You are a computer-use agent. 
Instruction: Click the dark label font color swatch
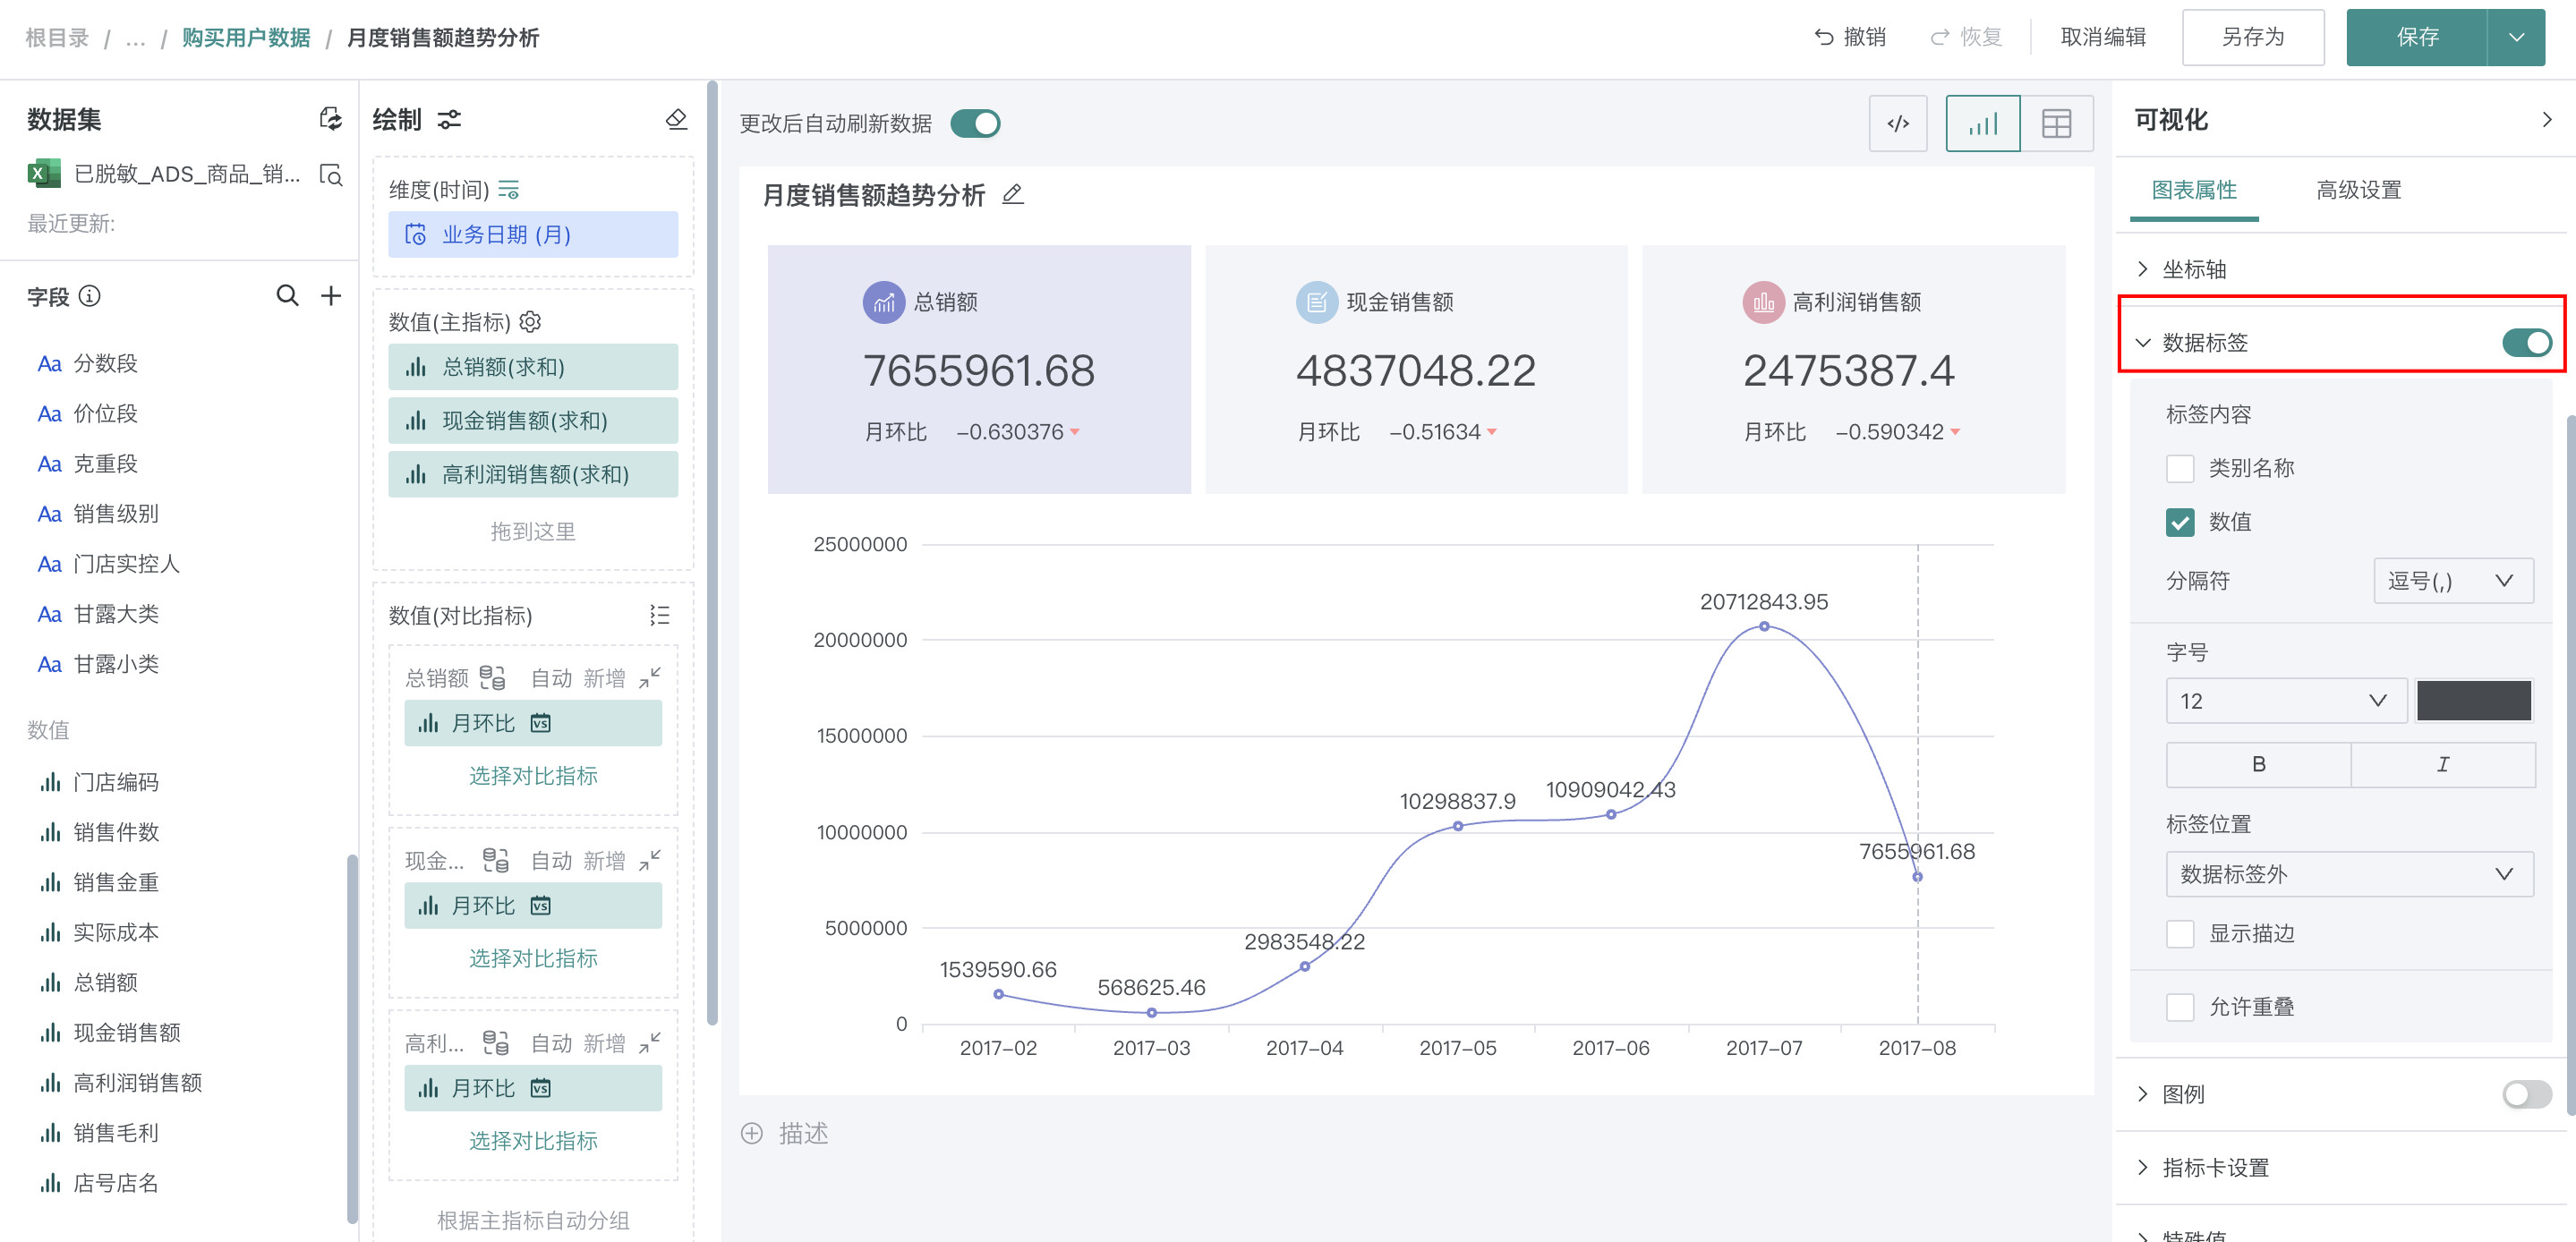click(2473, 701)
